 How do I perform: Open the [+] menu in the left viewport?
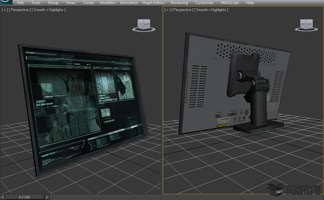click(5, 10)
